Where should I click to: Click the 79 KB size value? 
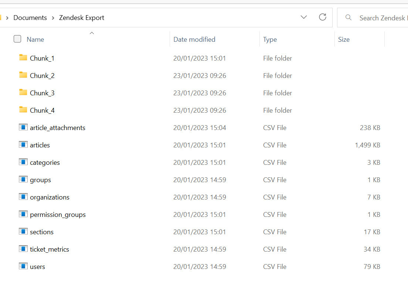(x=372, y=267)
